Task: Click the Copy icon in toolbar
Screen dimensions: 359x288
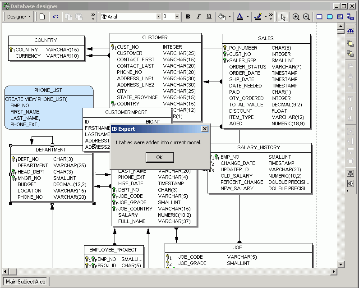Action: 69,17
